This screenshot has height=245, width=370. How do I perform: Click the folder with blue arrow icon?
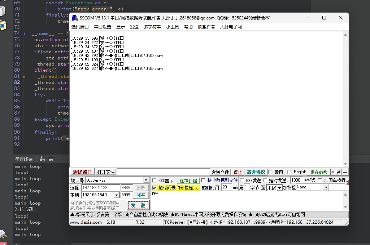tap(3, 26)
